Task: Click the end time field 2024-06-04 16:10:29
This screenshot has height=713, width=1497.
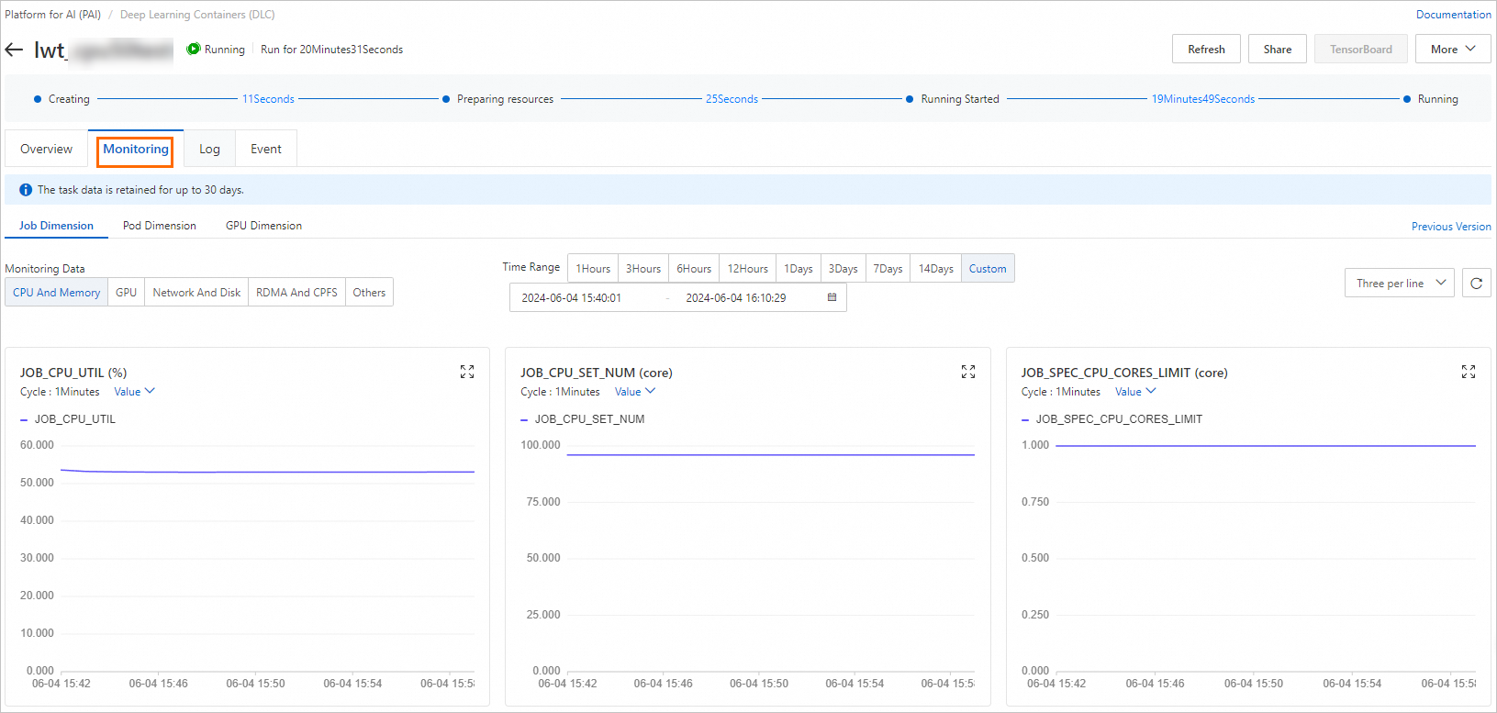Action: (x=736, y=298)
